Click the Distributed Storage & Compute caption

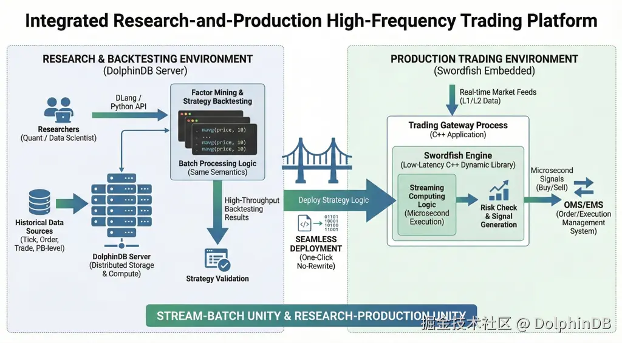121,270
